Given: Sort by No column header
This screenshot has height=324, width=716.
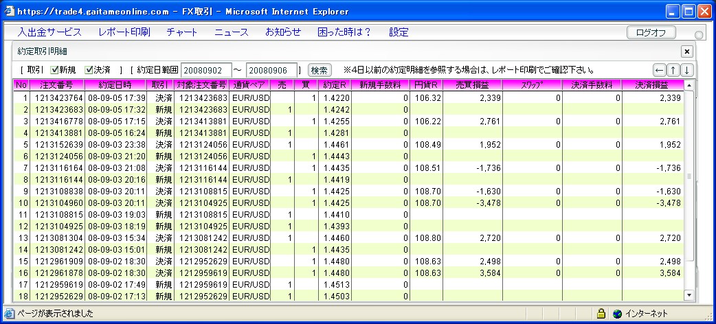Looking at the screenshot, I should coord(21,85).
